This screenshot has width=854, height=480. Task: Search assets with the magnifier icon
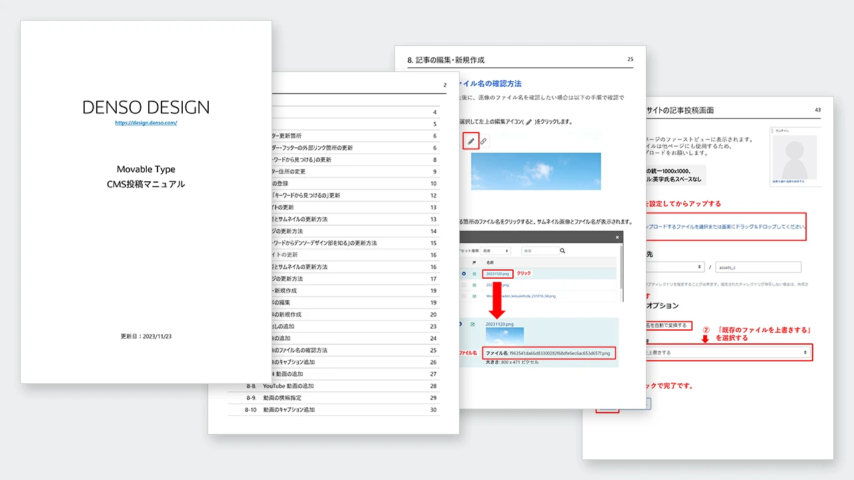[x=563, y=251]
